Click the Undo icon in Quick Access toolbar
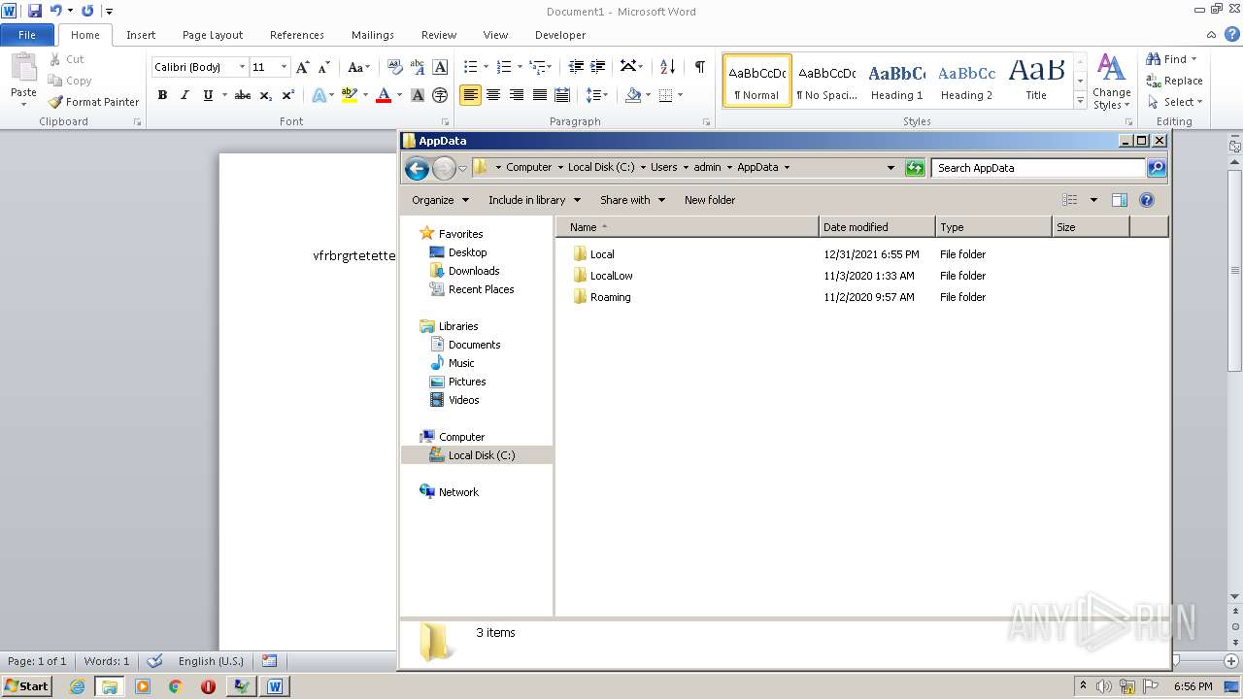 click(x=56, y=11)
